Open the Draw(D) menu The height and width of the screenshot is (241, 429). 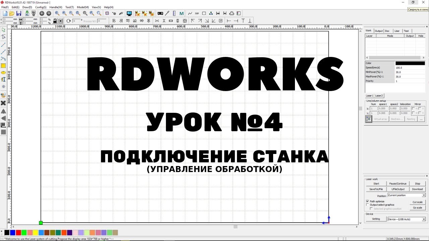coord(27,7)
